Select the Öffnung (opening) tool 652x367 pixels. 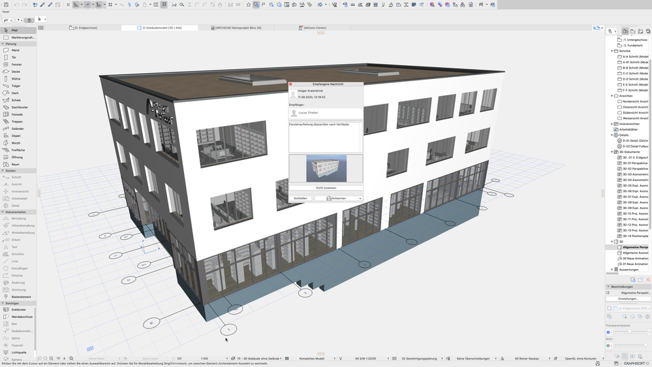[x=18, y=157]
